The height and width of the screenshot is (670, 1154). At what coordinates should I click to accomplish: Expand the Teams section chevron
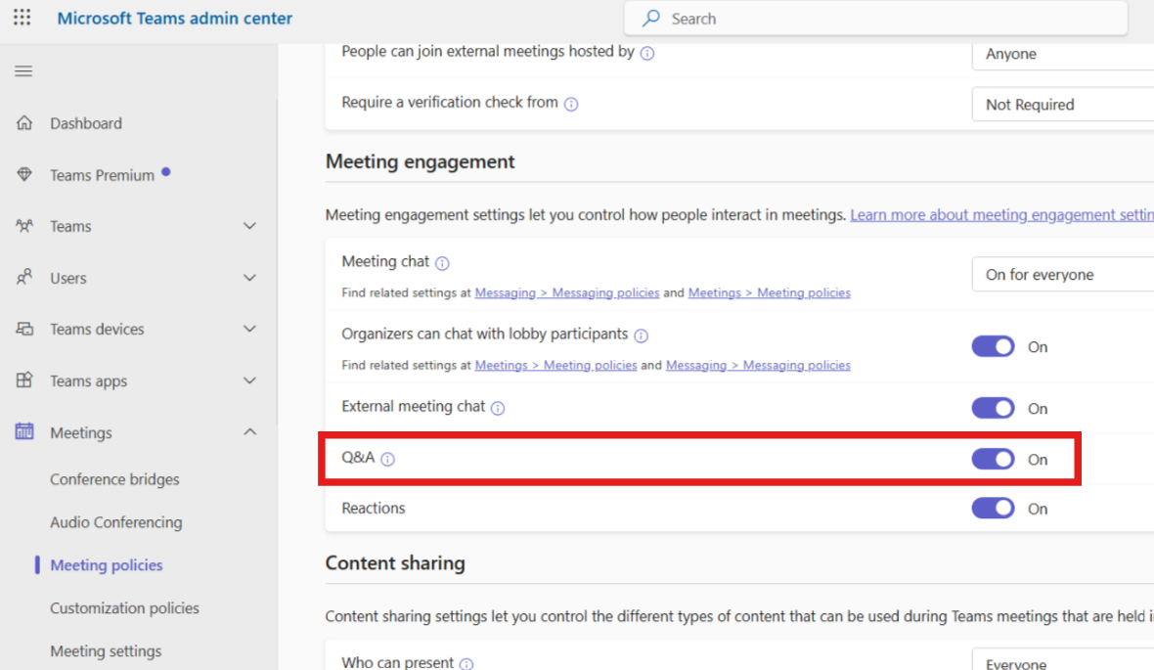250,226
